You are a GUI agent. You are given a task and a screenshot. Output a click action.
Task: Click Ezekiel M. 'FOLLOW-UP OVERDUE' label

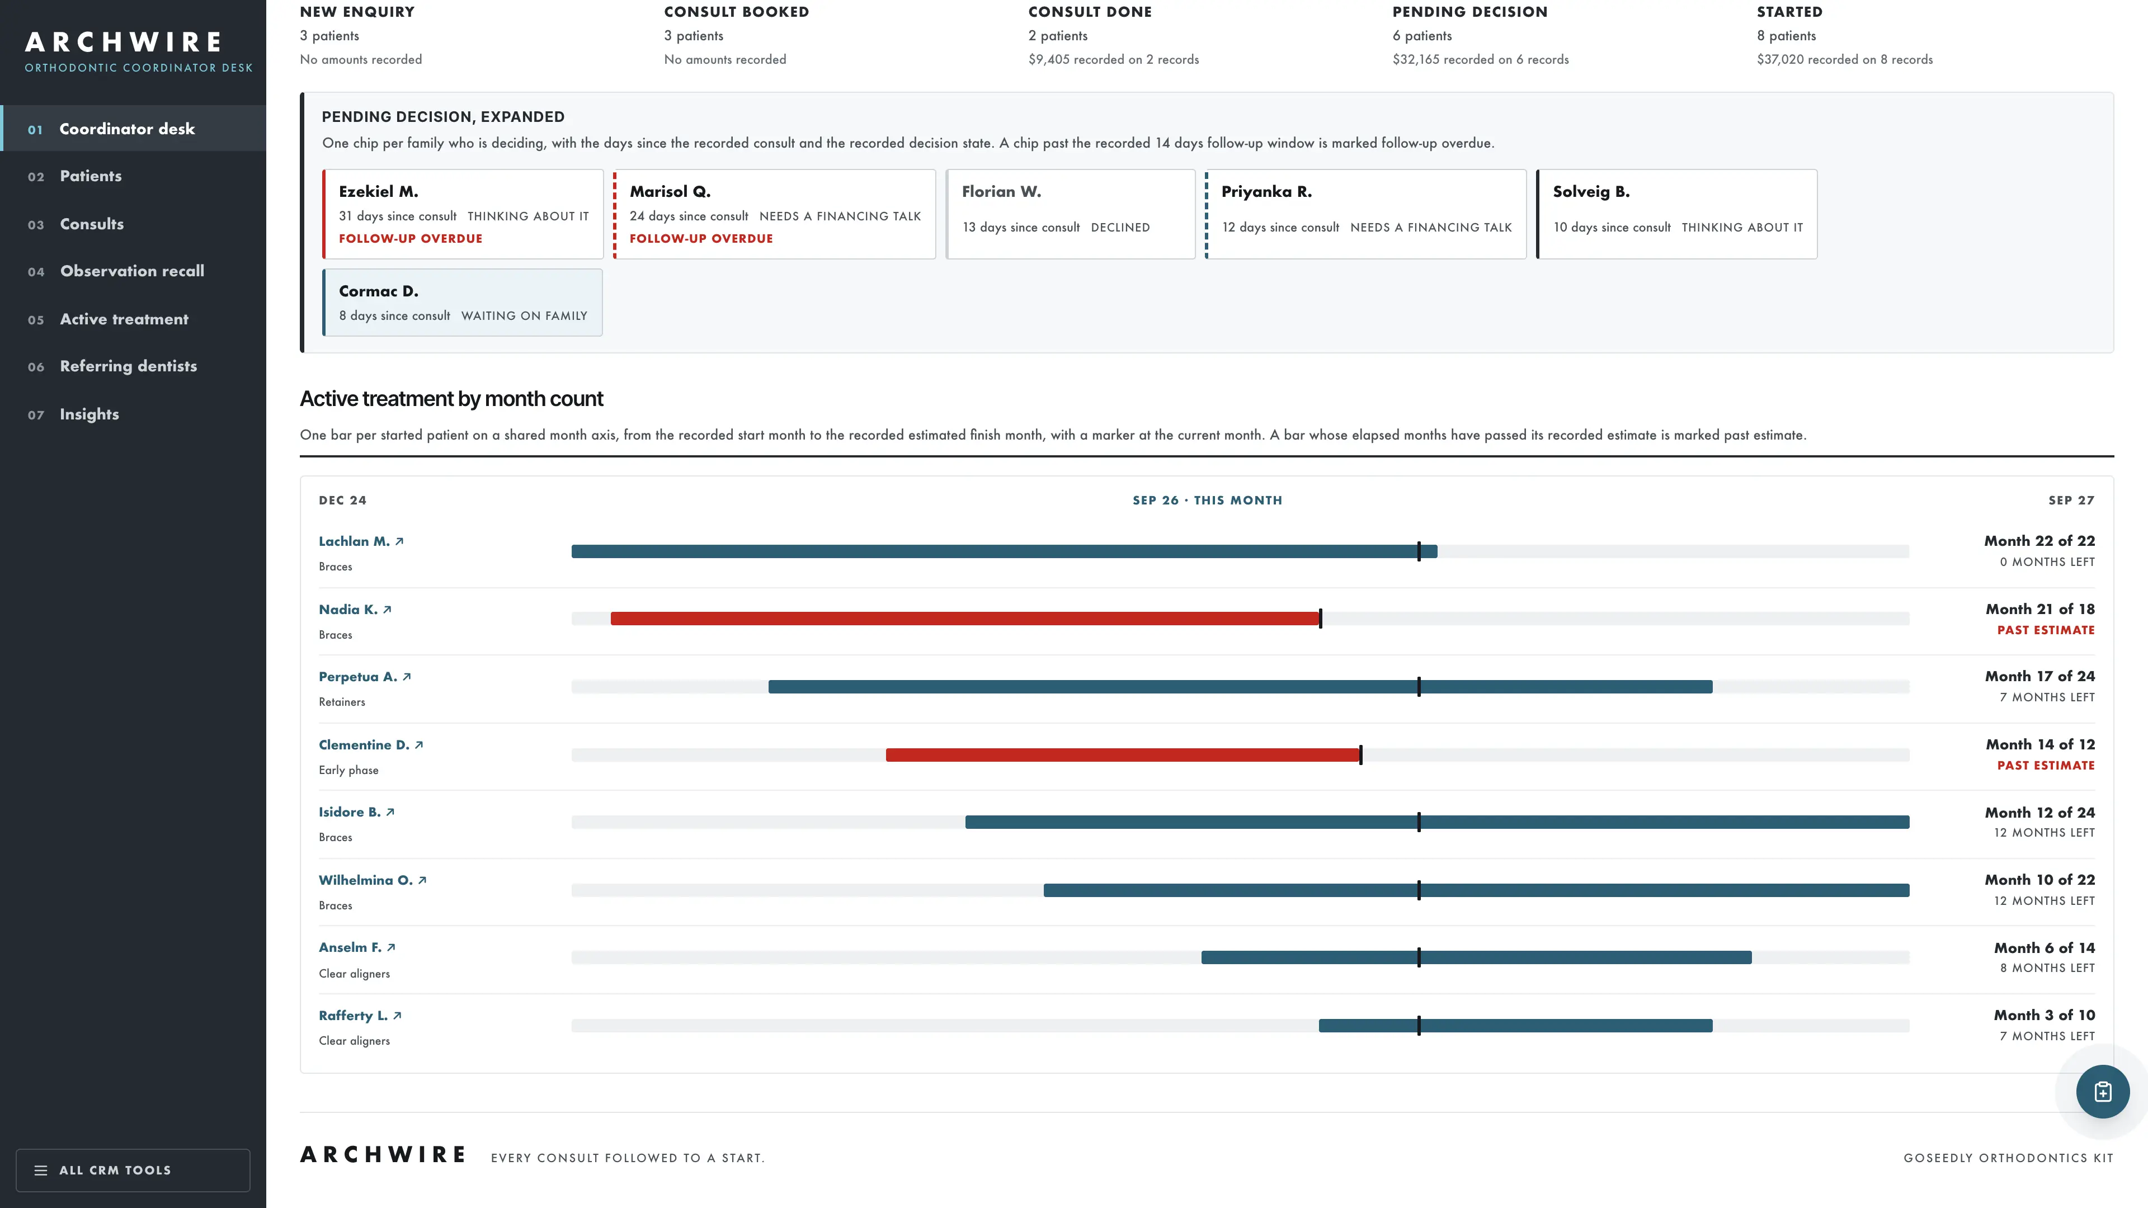pyautogui.click(x=410, y=238)
